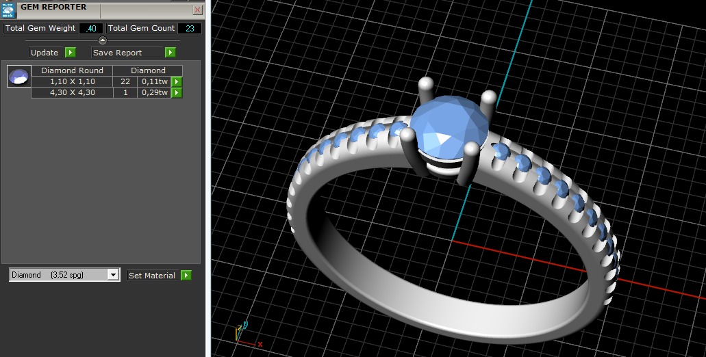The height and width of the screenshot is (357, 706).
Task: Click the Total Gem Count value field
Action: pos(190,28)
